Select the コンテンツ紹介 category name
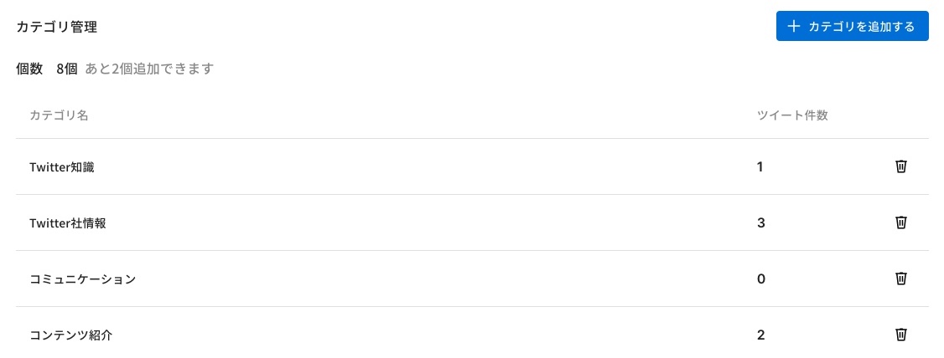Screen dimensions: 944x358 point(70,335)
